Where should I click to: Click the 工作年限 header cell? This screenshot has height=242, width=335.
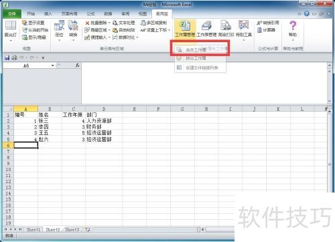[74, 115]
